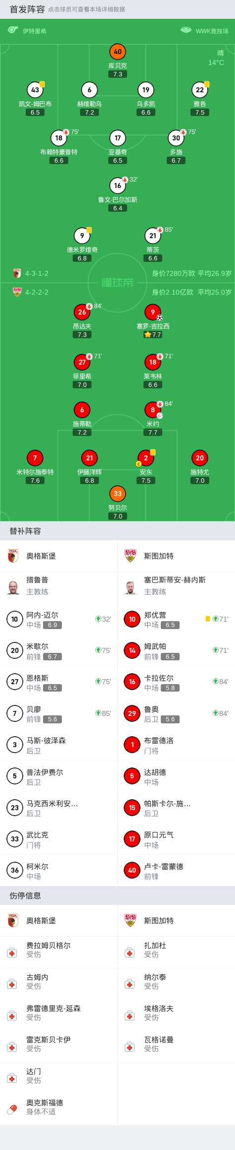This screenshot has width=235, height=1150.
Task: Click stadium icon beside WWK竞技场
Action: click(186, 30)
